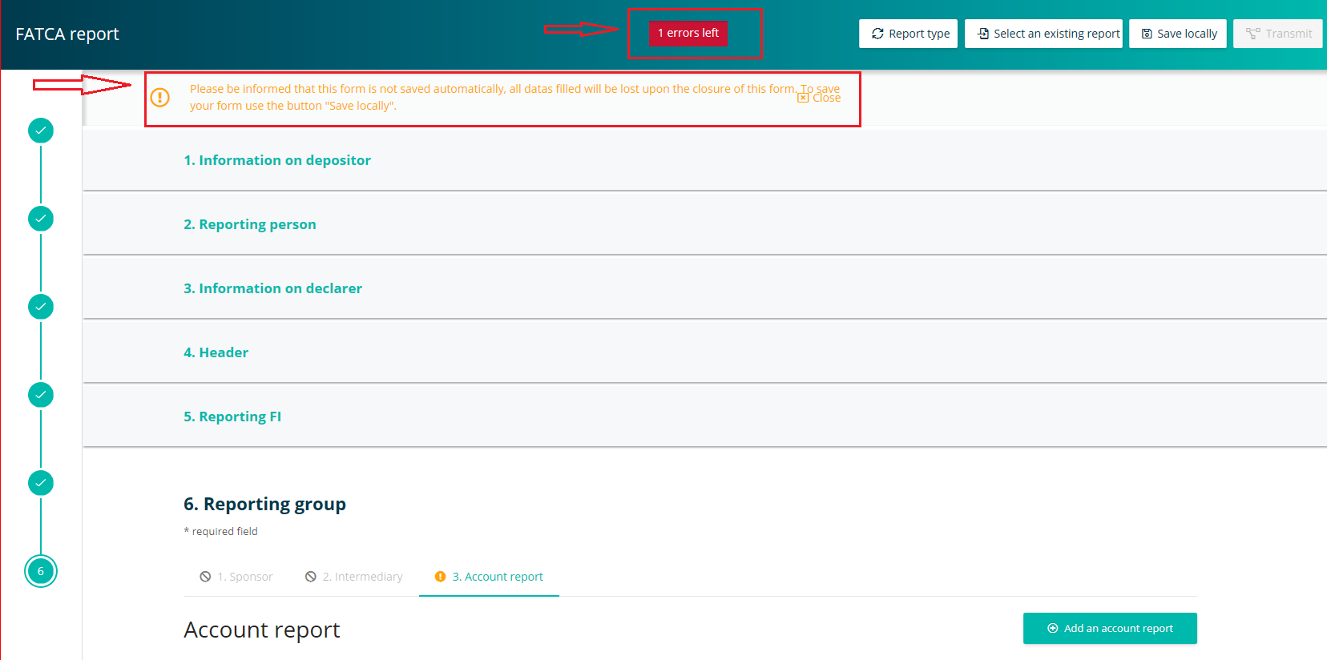
Task: Click the network icon on Transmit
Action: pyautogui.click(x=1253, y=34)
